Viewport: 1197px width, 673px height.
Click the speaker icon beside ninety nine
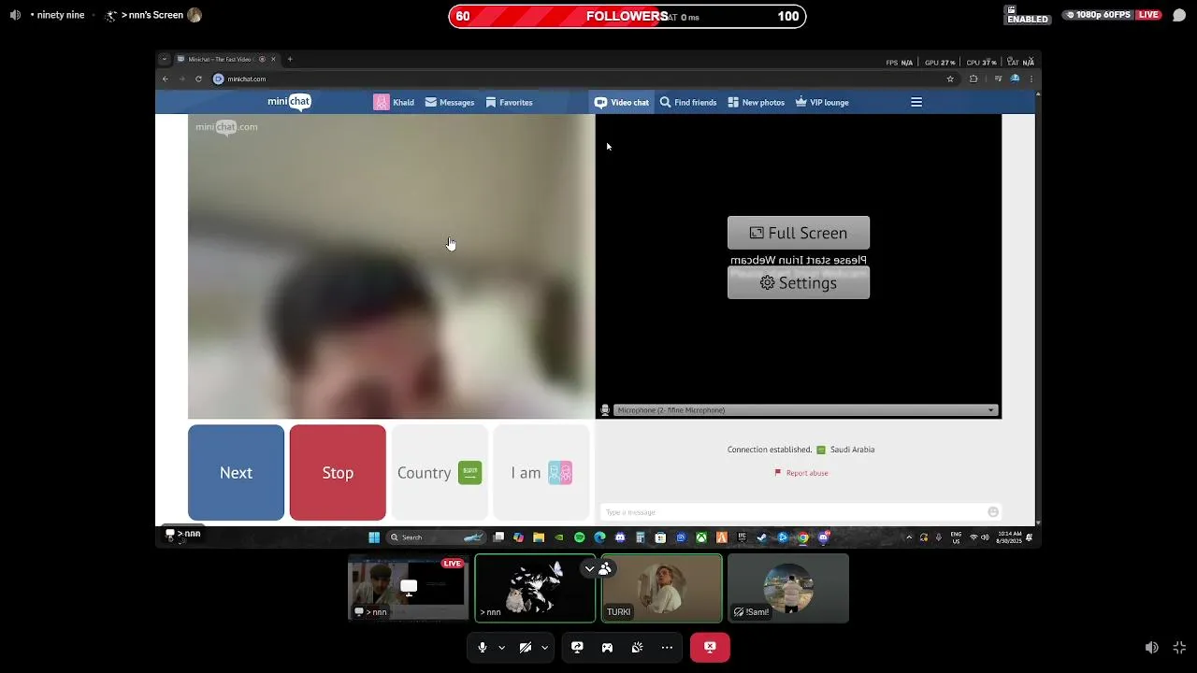pyautogui.click(x=15, y=15)
